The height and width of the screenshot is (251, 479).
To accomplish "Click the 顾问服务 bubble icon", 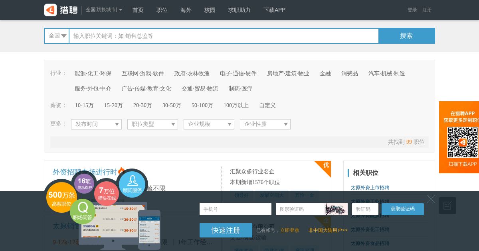I will [x=133, y=185].
